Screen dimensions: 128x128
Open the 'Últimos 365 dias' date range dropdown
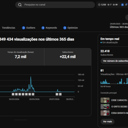tap(119, 26)
